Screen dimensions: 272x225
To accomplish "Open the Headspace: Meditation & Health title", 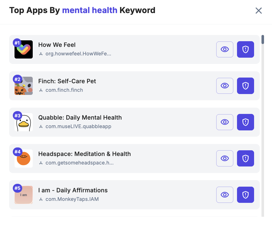I will tap(85, 154).
